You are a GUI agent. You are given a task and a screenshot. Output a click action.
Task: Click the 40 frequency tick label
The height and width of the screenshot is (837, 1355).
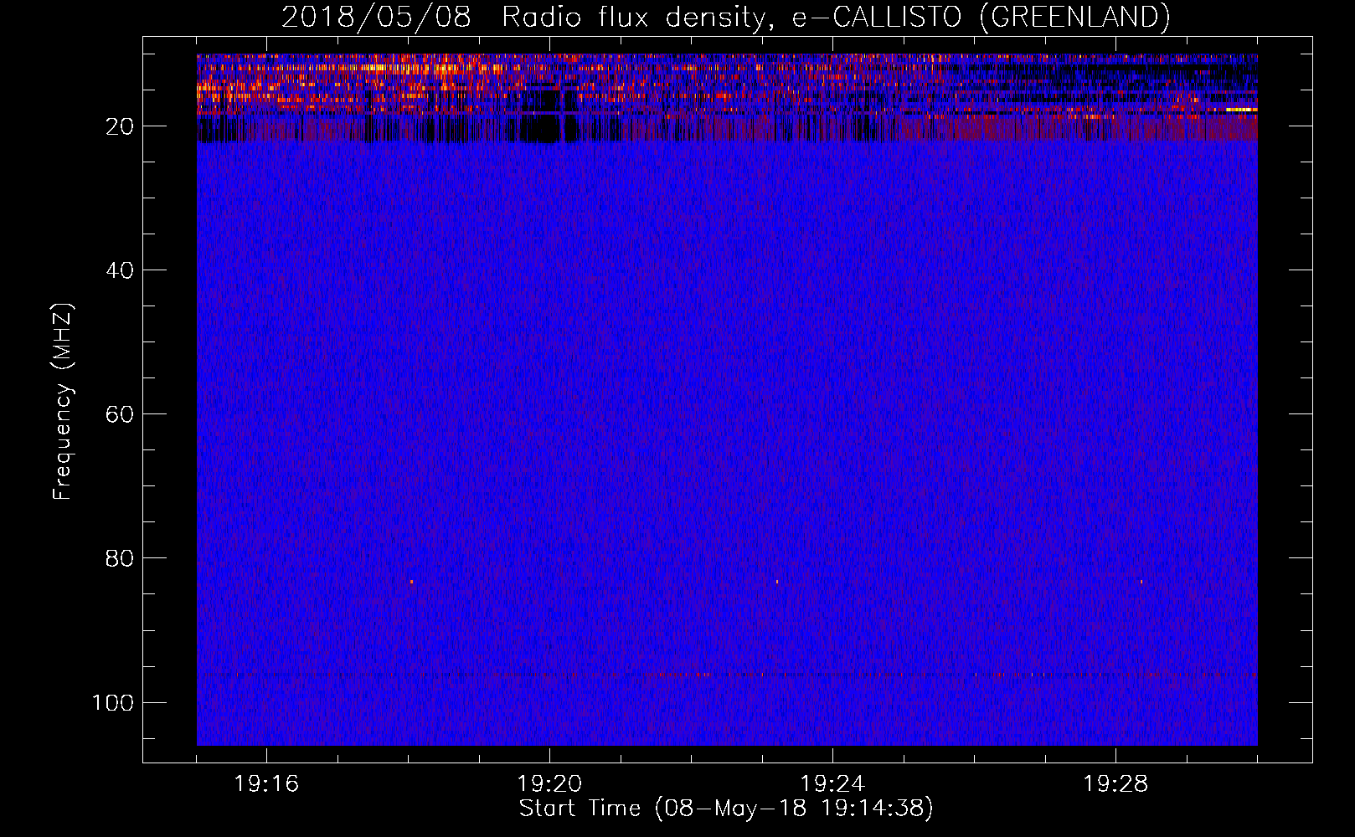(x=120, y=270)
